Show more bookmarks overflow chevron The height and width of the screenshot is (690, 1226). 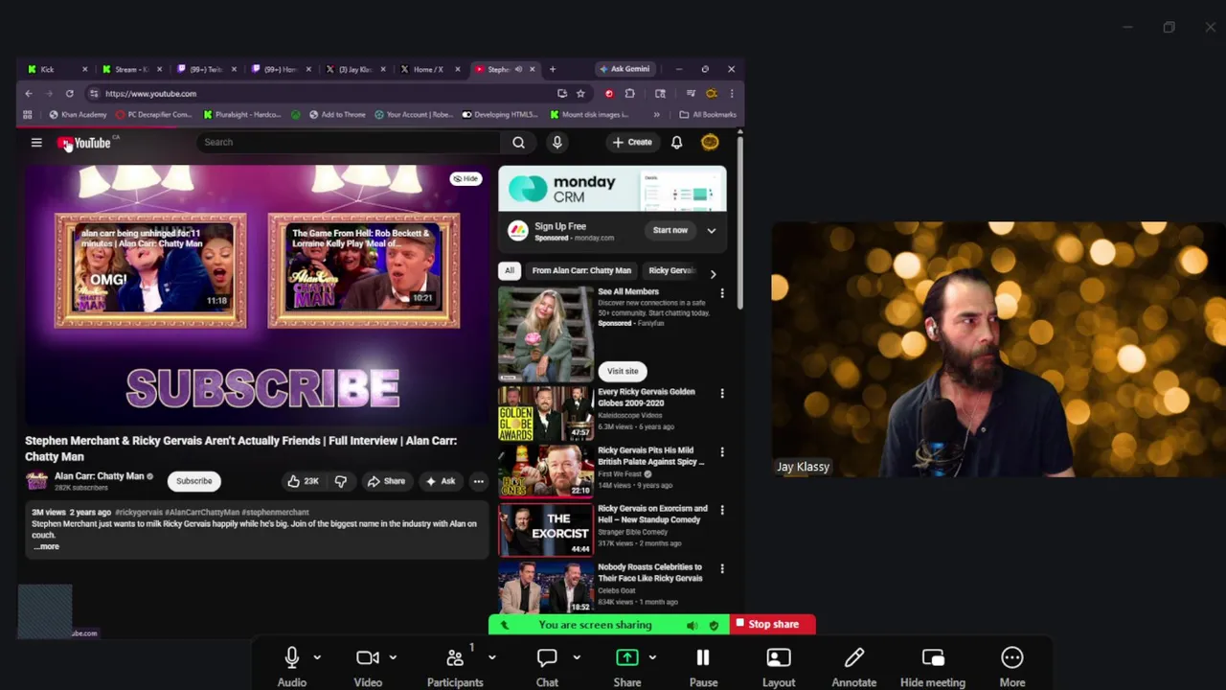coord(656,115)
